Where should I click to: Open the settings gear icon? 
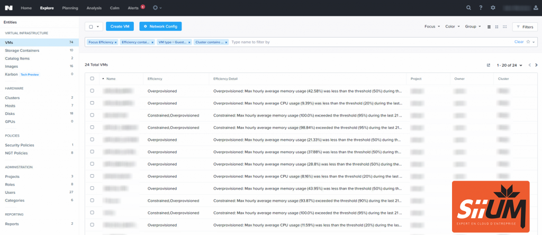[x=493, y=8]
